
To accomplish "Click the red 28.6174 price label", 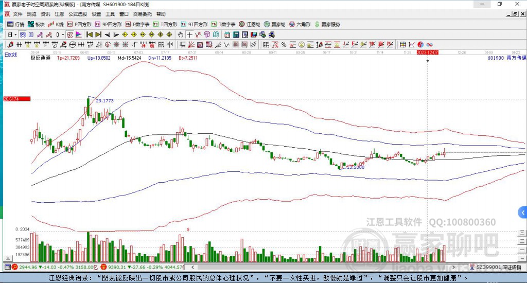I will (x=17, y=99).
